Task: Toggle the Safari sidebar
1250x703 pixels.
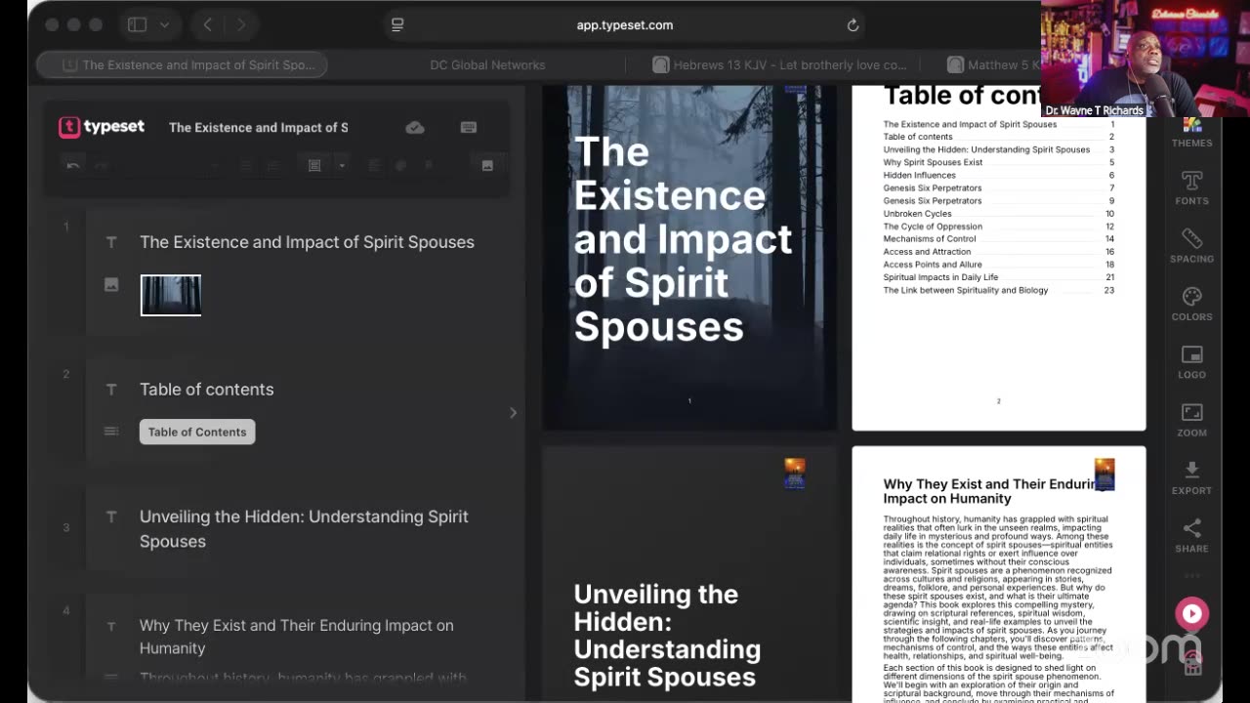Action: (137, 25)
